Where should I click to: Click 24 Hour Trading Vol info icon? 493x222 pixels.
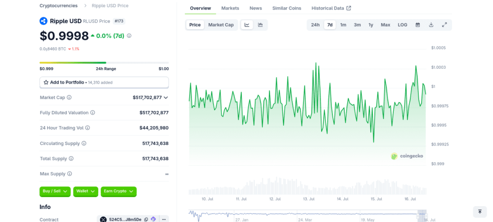point(88,128)
